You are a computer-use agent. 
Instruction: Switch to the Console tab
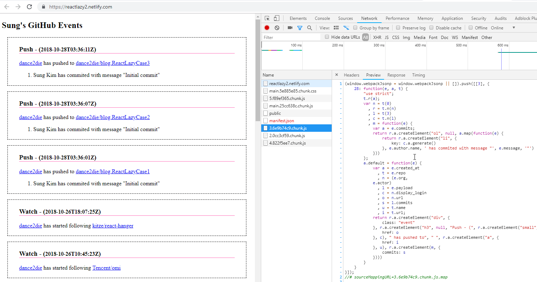[322, 18]
